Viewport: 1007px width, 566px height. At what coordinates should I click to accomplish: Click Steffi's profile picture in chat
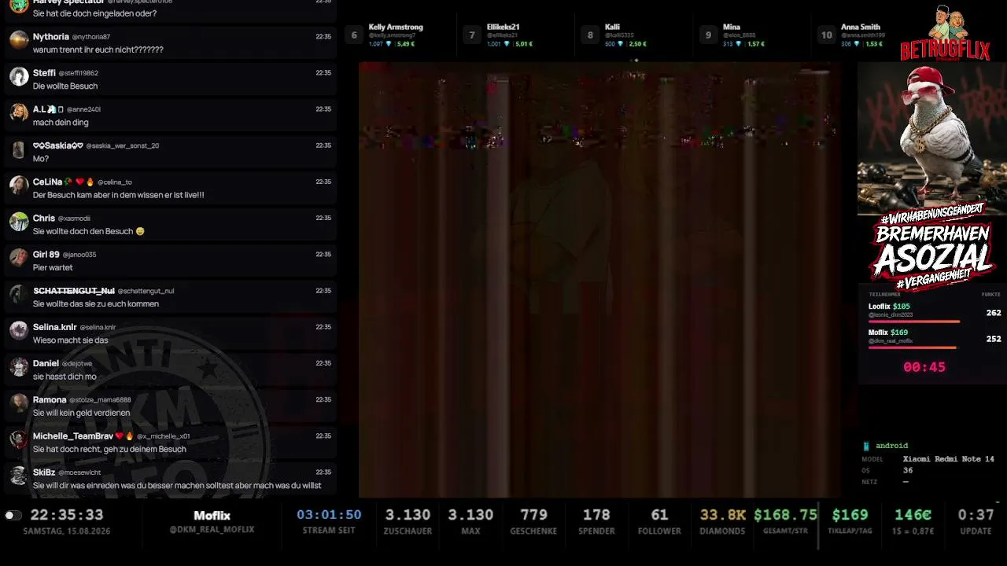click(x=19, y=76)
